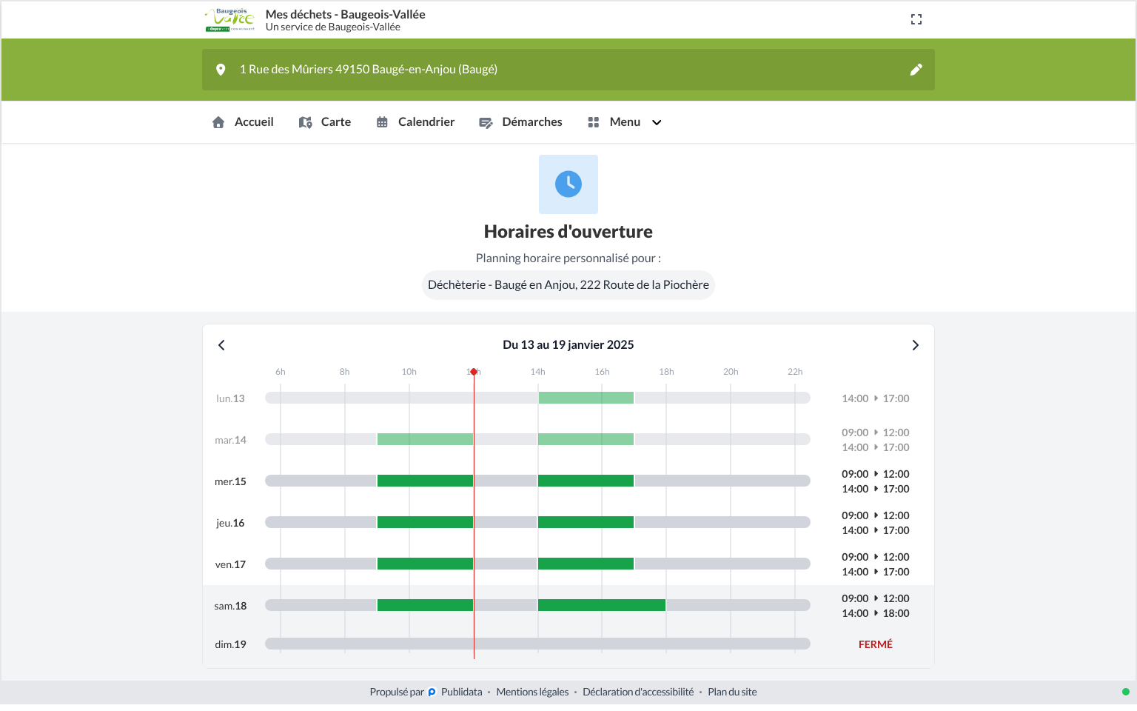
Task: Select the Déchèterie Baugé en Anjou chip
Action: [568, 285]
